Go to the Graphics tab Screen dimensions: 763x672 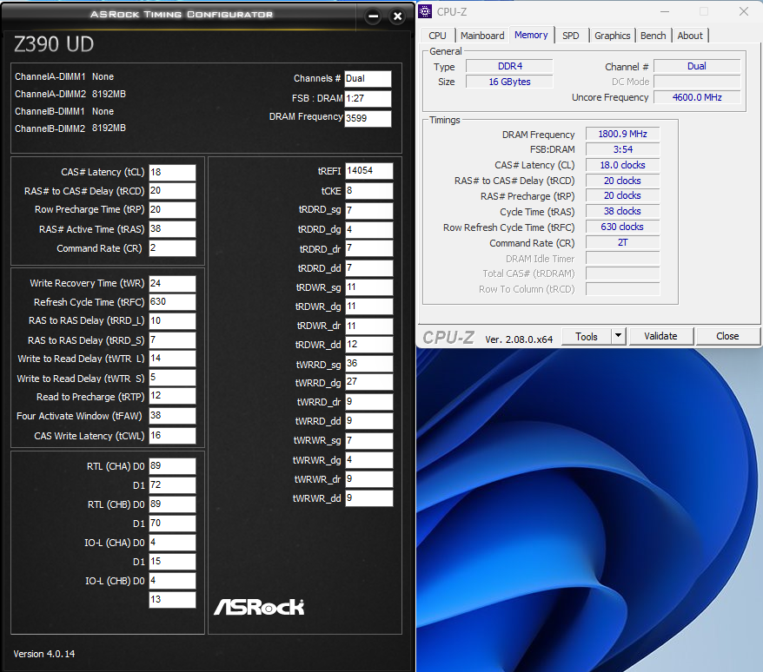coord(612,36)
